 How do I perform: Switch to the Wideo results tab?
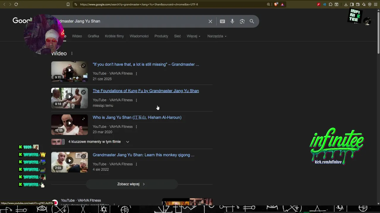77,36
